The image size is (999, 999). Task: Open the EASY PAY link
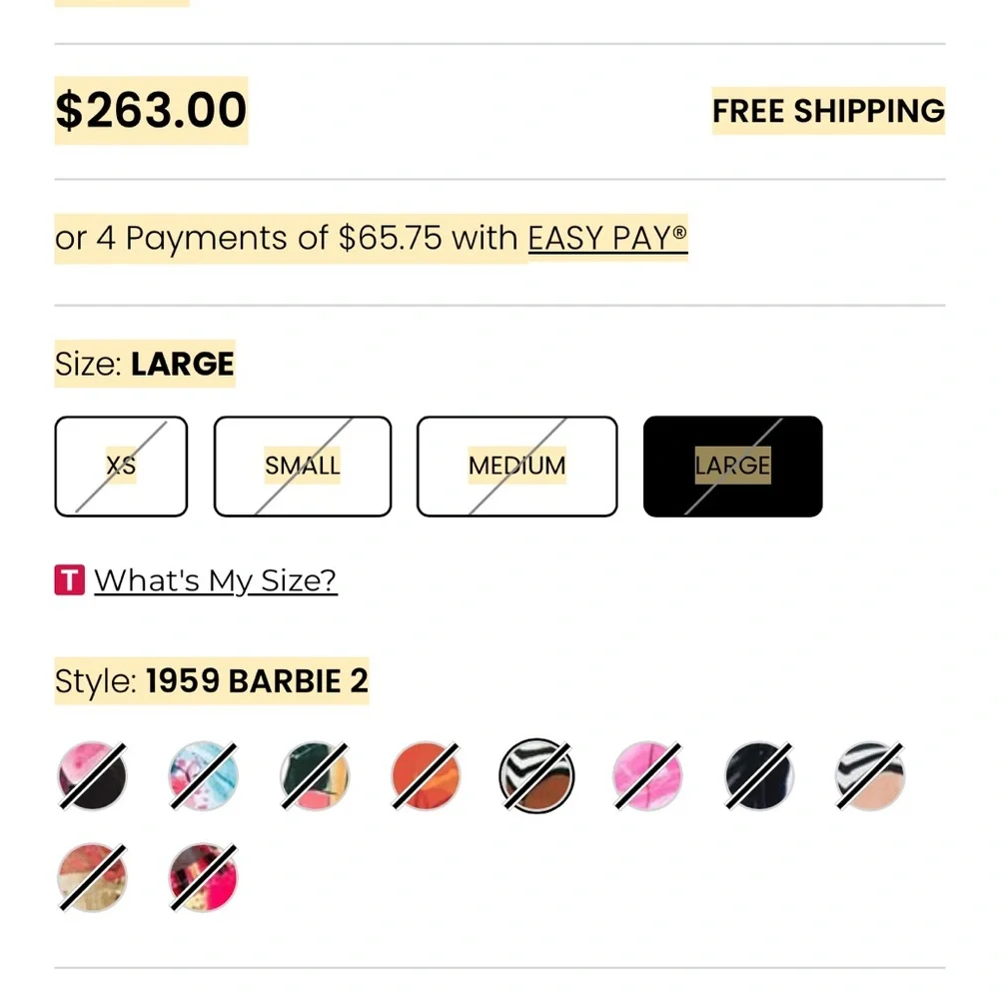pos(607,238)
